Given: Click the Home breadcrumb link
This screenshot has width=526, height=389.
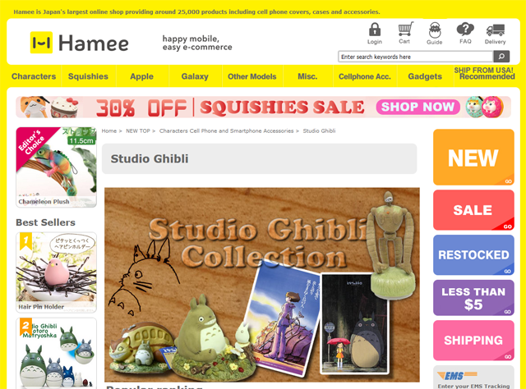Looking at the screenshot, I should point(109,131).
